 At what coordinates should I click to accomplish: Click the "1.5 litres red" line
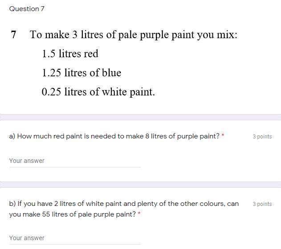tap(70, 54)
